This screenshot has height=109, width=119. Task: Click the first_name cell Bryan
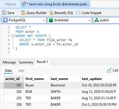click(x=36, y=85)
